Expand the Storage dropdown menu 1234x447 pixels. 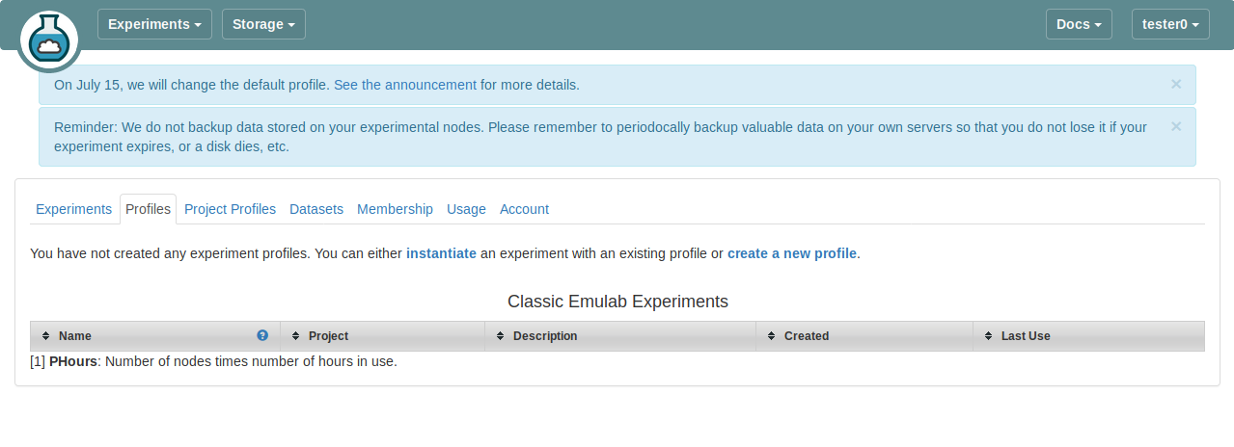[263, 24]
